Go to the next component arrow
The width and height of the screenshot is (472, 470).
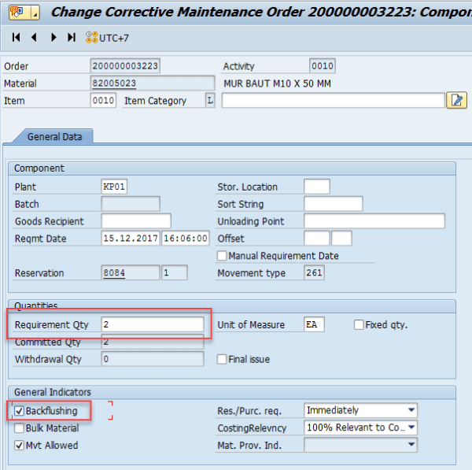click(53, 38)
